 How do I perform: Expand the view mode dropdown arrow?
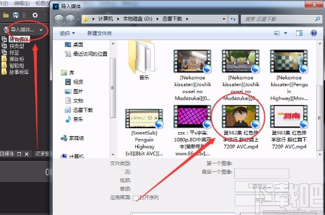point(285,33)
